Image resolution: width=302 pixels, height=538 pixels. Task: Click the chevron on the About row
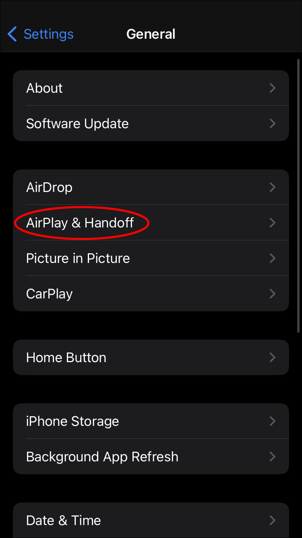tap(273, 88)
